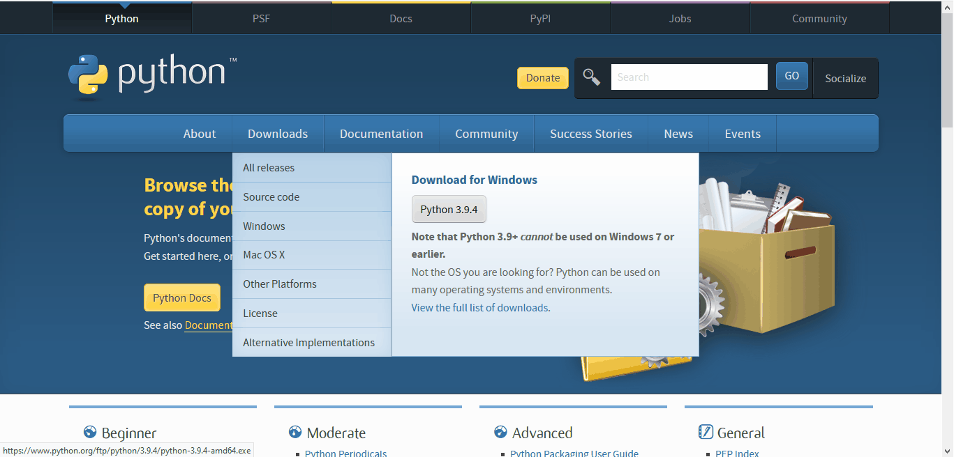The image size is (954, 457).
Task: Switch to the PyPI top tab
Action: point(540,18)
